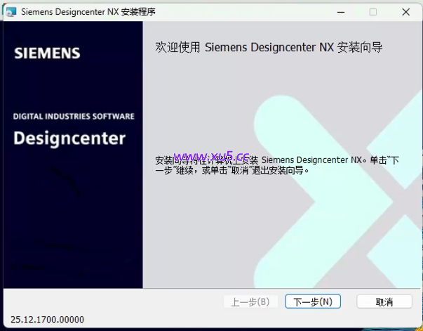This screenshot has width=423, height=331.
Task: Select the DIGITAL INDUSTRIES SOFTWARE tagline
Action: pos(74,117)
